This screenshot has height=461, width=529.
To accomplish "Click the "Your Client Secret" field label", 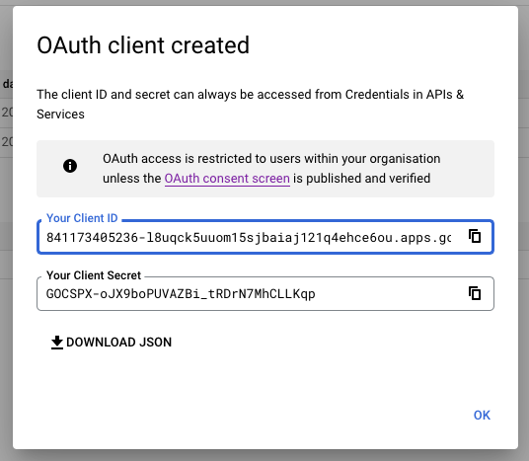I will click(94, 275).
